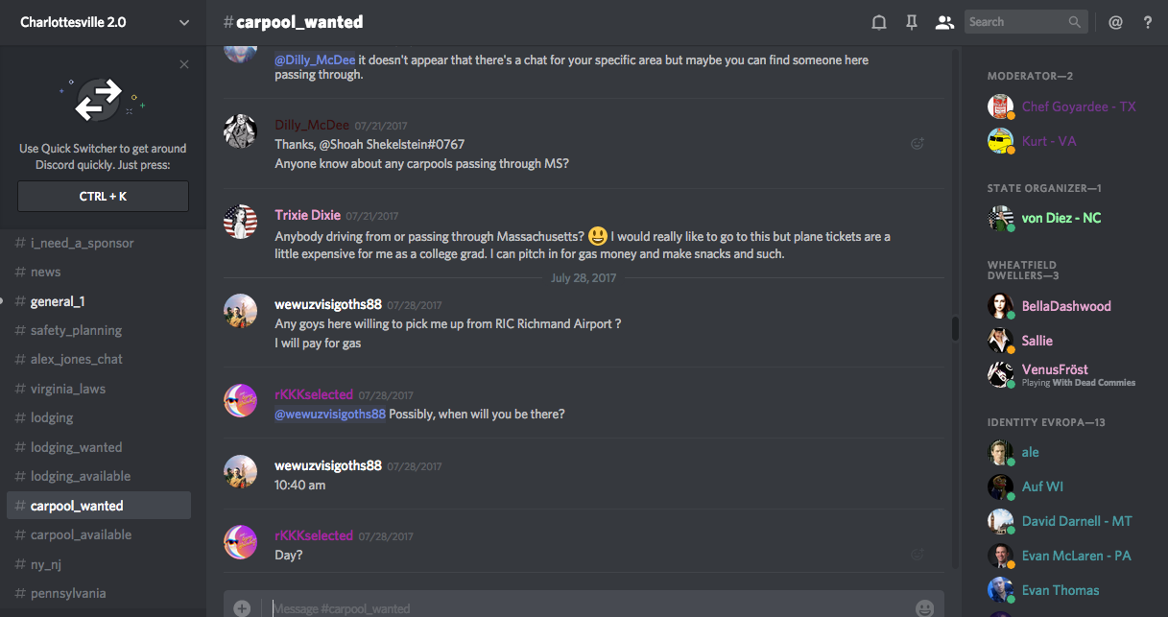Open Trixie Dixie's avatar profile
Viewport: 1168px width, 617px height.
pyautogui.click(x=240, y=222)
